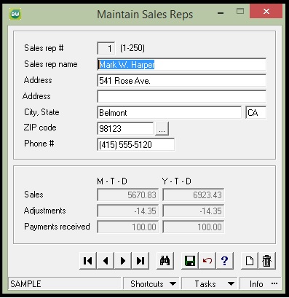Maximize the Maintain Sales Reps window
This screenshot has width=289, height=298.
click(240, 12)
